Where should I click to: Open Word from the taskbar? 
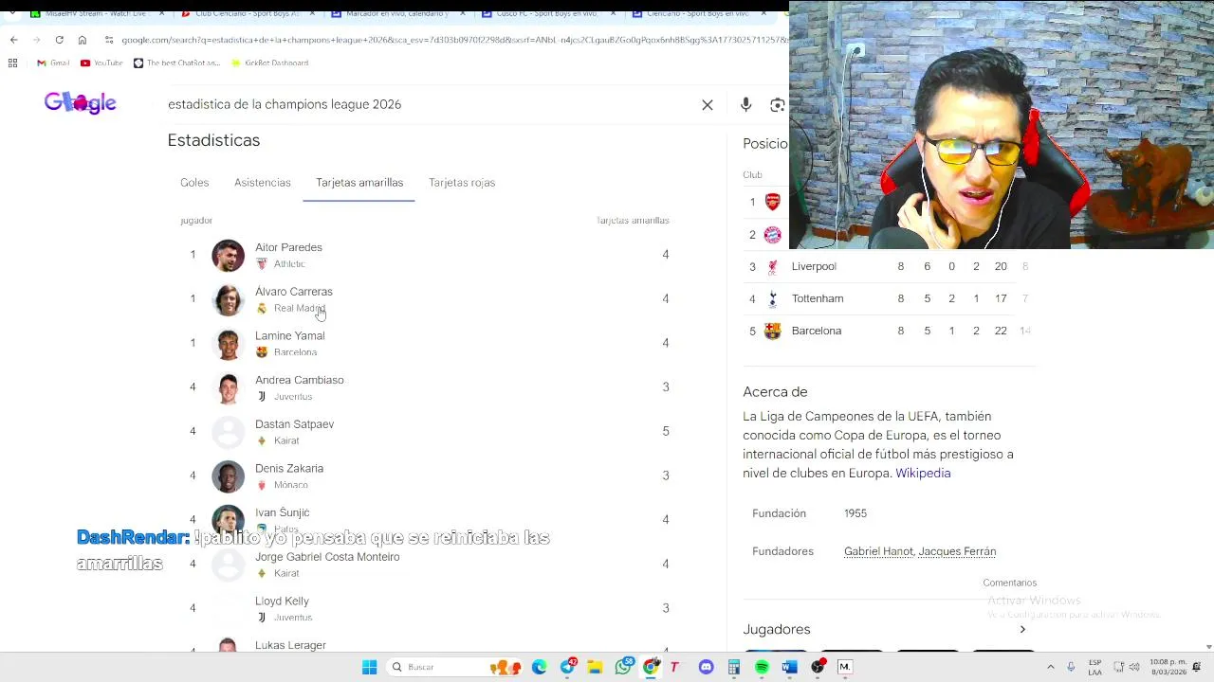click(x=789, y=667)
